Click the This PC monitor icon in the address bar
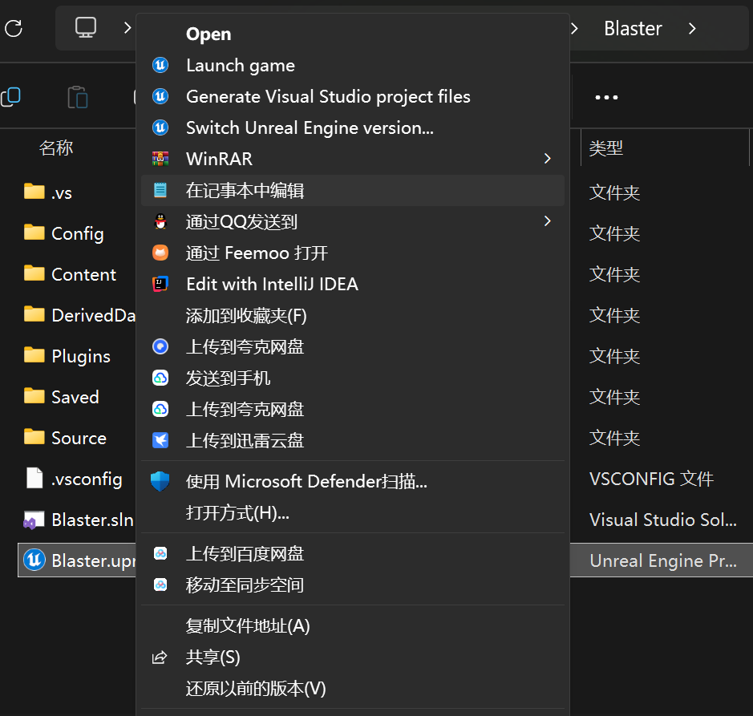This screenshot has width=753, height=716. tap(86, 27)
